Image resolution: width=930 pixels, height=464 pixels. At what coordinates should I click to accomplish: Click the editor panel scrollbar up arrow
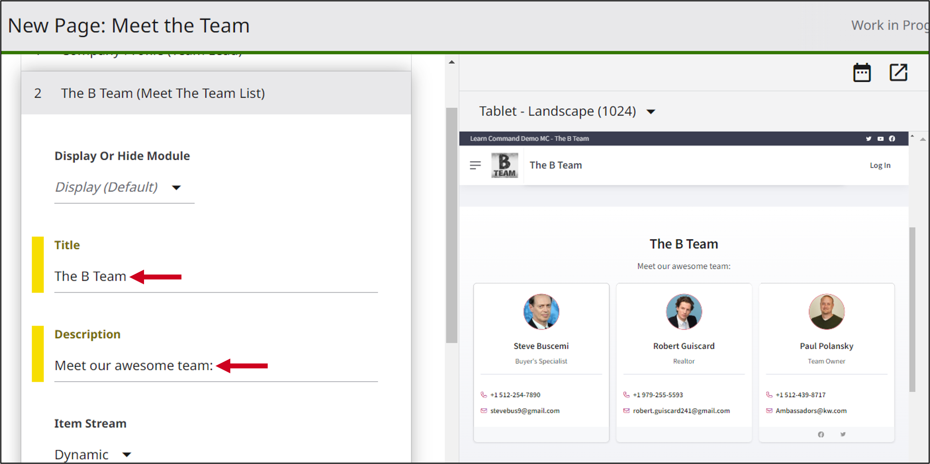[x=451, y=62]
